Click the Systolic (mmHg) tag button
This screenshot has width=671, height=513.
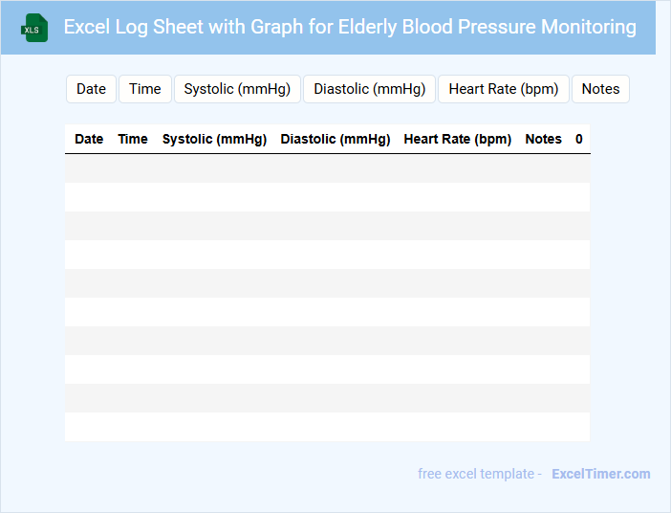click(x=237, y=89)
